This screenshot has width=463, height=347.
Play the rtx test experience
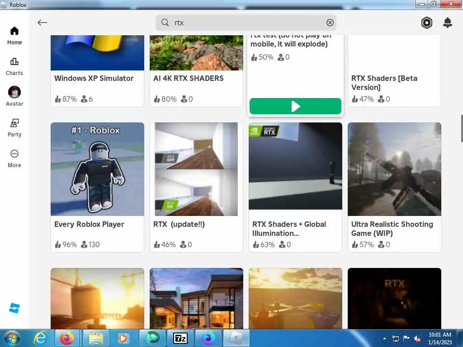[x=295, y=106]
